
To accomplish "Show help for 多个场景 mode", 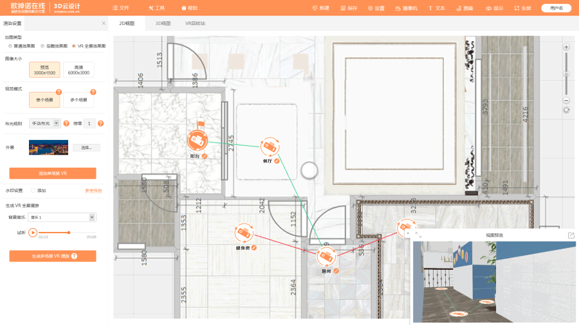I will pos(93,92).
